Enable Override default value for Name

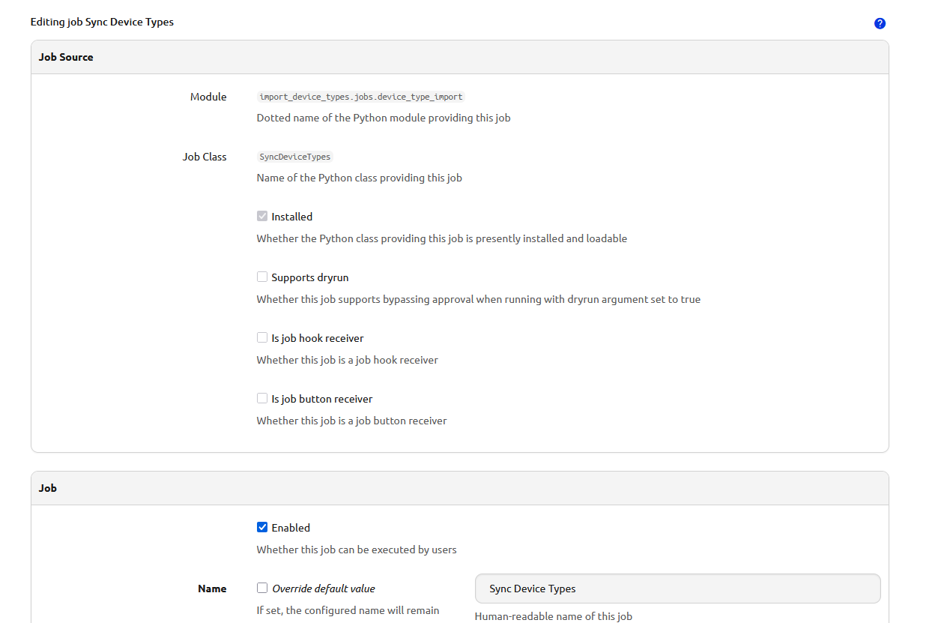(262, 588)
